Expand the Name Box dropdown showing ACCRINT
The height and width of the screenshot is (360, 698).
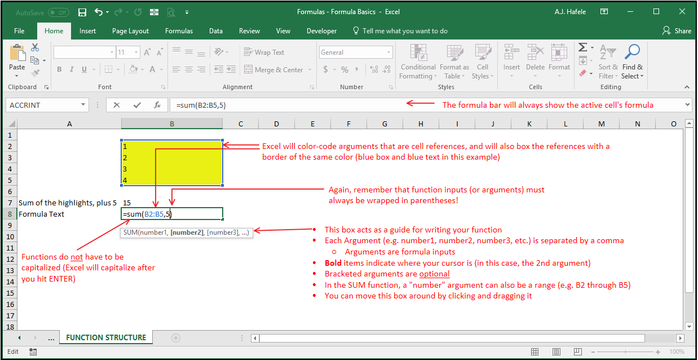pos(83,105)
